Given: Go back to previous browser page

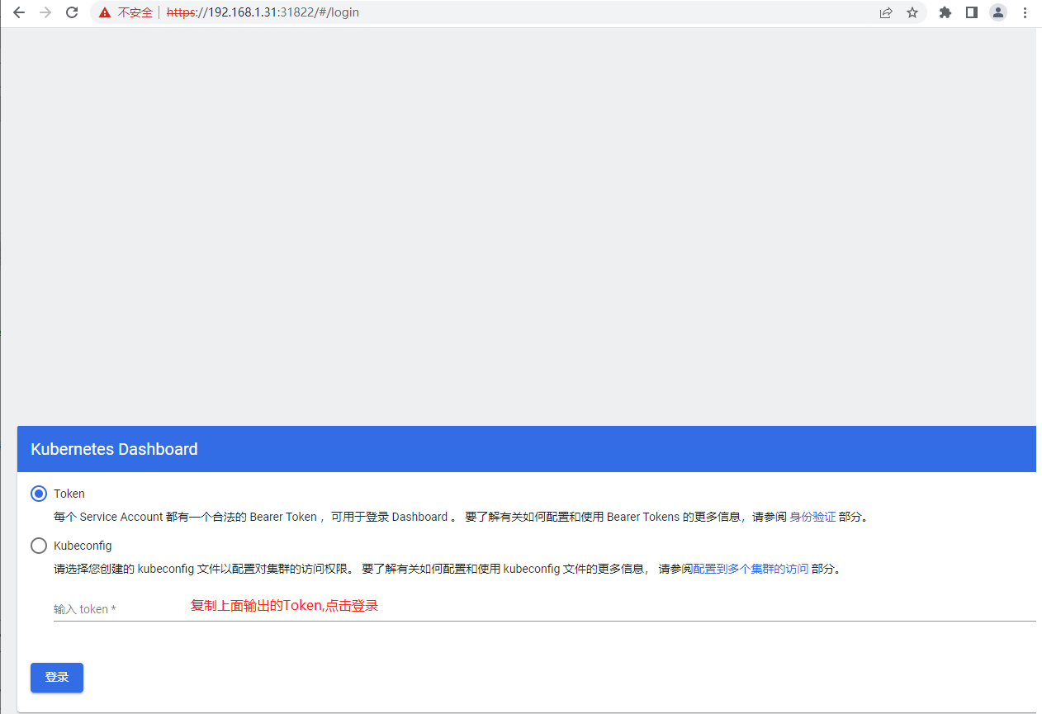Looking at the screenshot, I should pyautogui.click(x=19, y=12).
